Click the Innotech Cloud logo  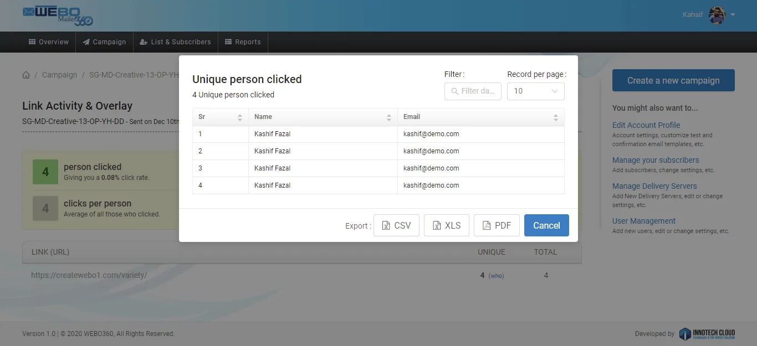(707, 333)
